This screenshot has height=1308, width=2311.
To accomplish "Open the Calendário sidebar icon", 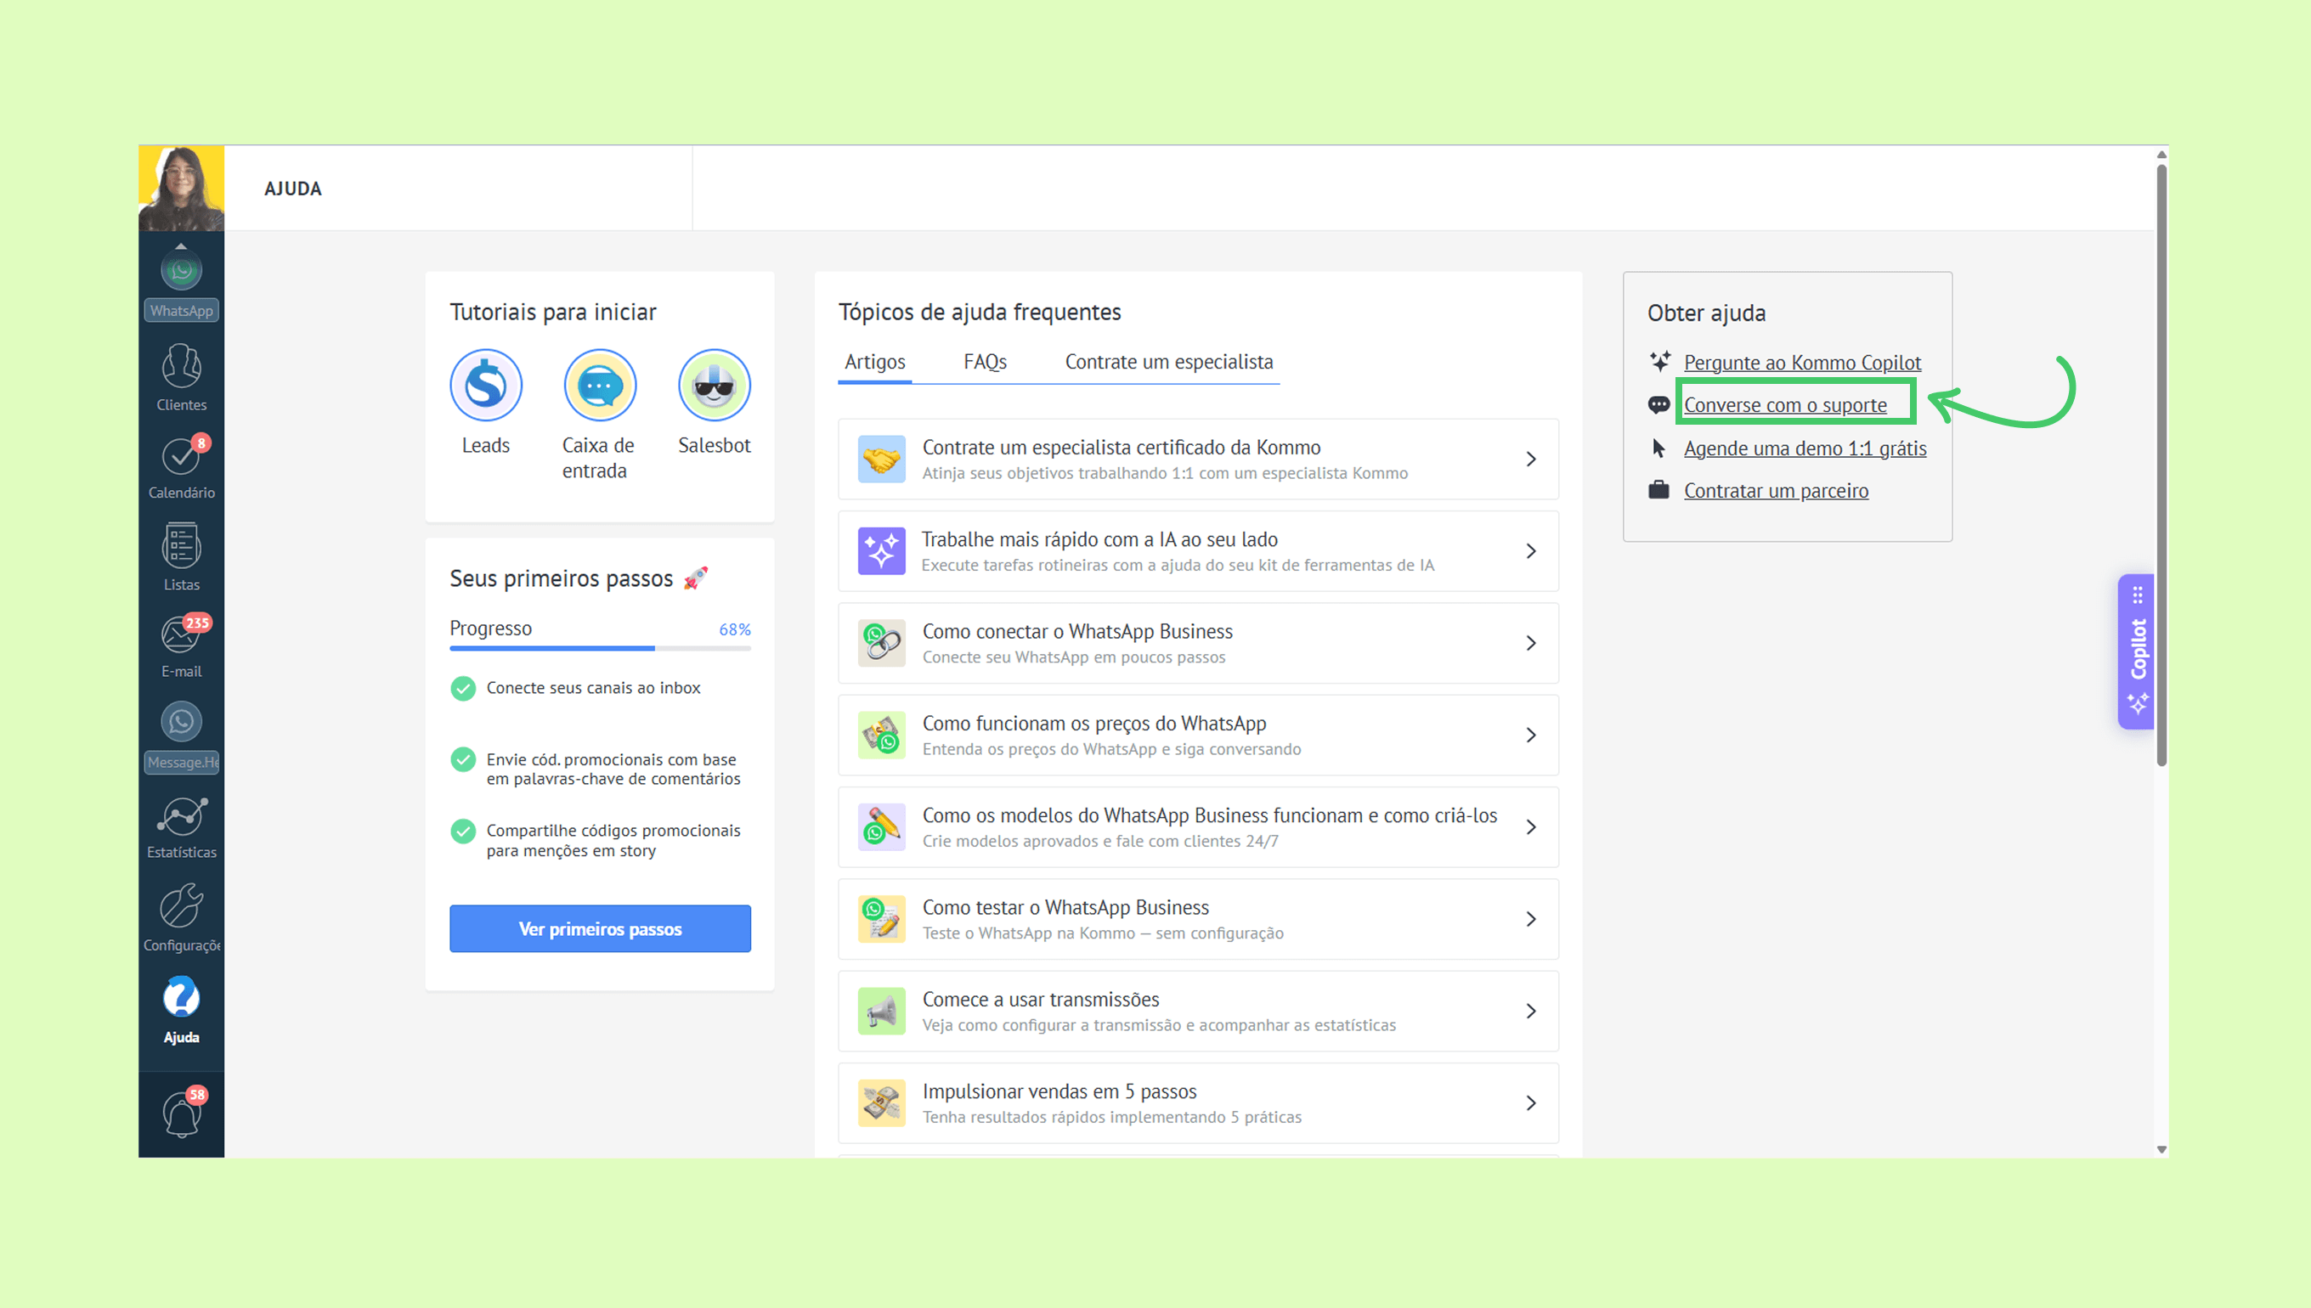I will coord(181,456).
